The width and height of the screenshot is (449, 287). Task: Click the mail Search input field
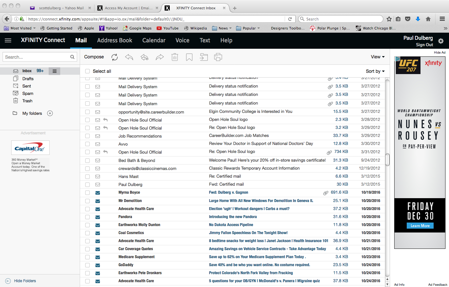pyautogui.click(x=37, y=57)
